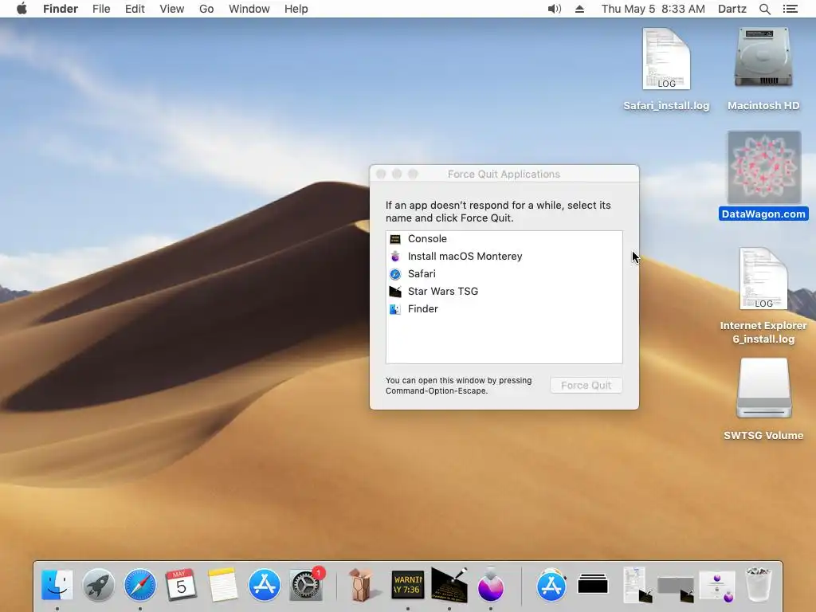Select the Macintosh HD drive icon

pyautogui.click(x=763, y=70)
